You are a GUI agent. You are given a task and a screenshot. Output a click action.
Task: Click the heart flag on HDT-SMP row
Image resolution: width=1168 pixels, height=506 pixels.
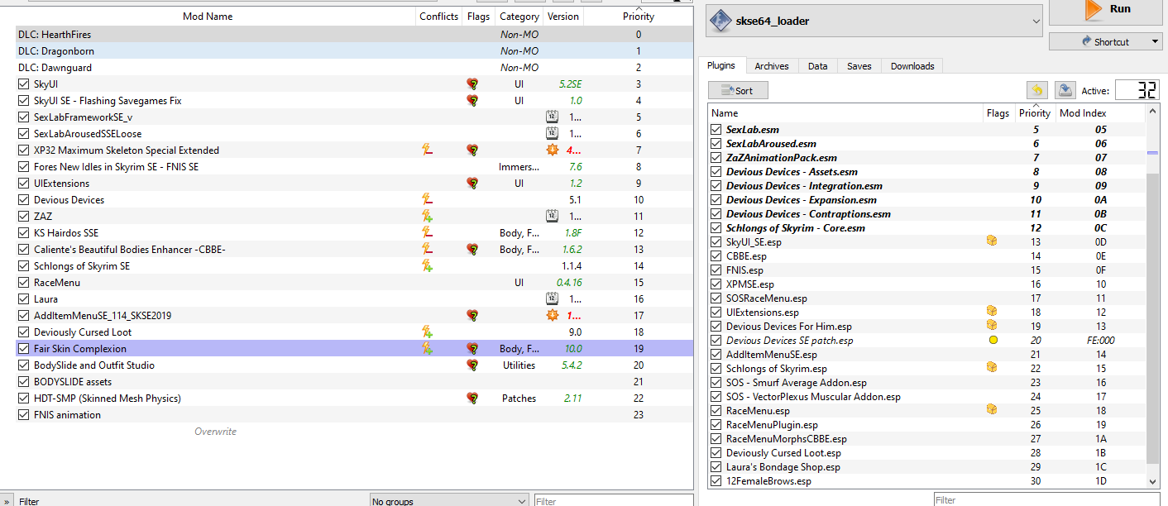tap(472, 399)
